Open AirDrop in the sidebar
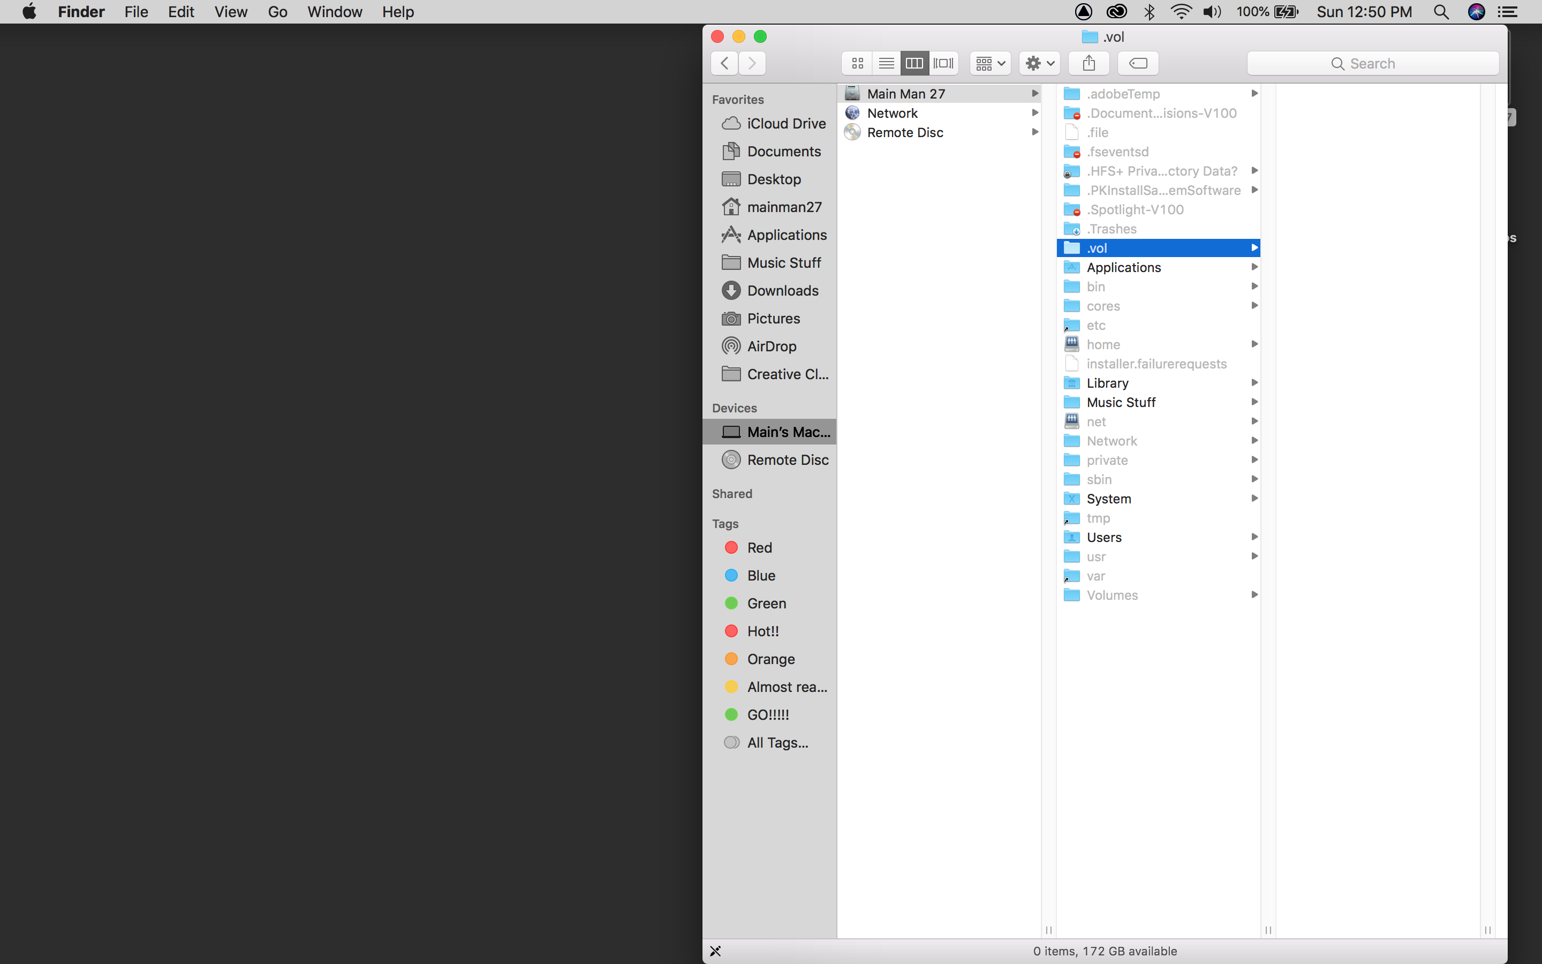This screenshot has width=1542, height=964. coord(771,346)
